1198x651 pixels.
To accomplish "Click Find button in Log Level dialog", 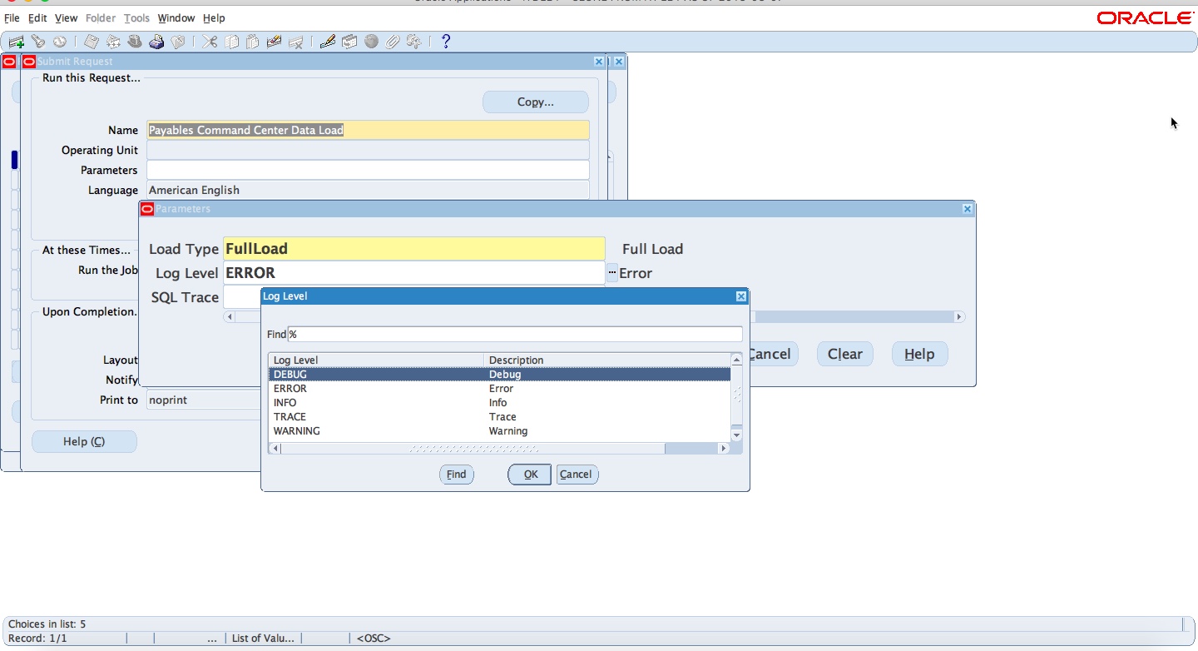I will [x=457, y=475].
